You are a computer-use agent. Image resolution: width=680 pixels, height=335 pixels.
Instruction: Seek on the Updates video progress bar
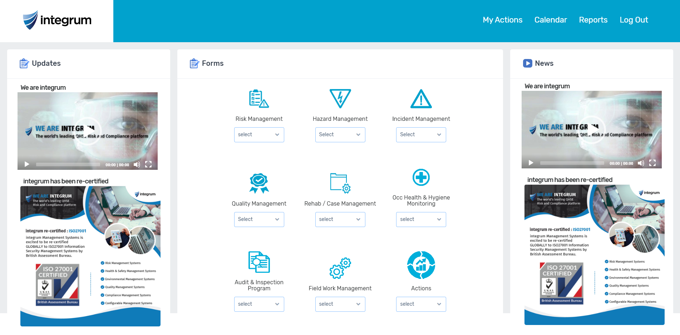pos(68,164)
